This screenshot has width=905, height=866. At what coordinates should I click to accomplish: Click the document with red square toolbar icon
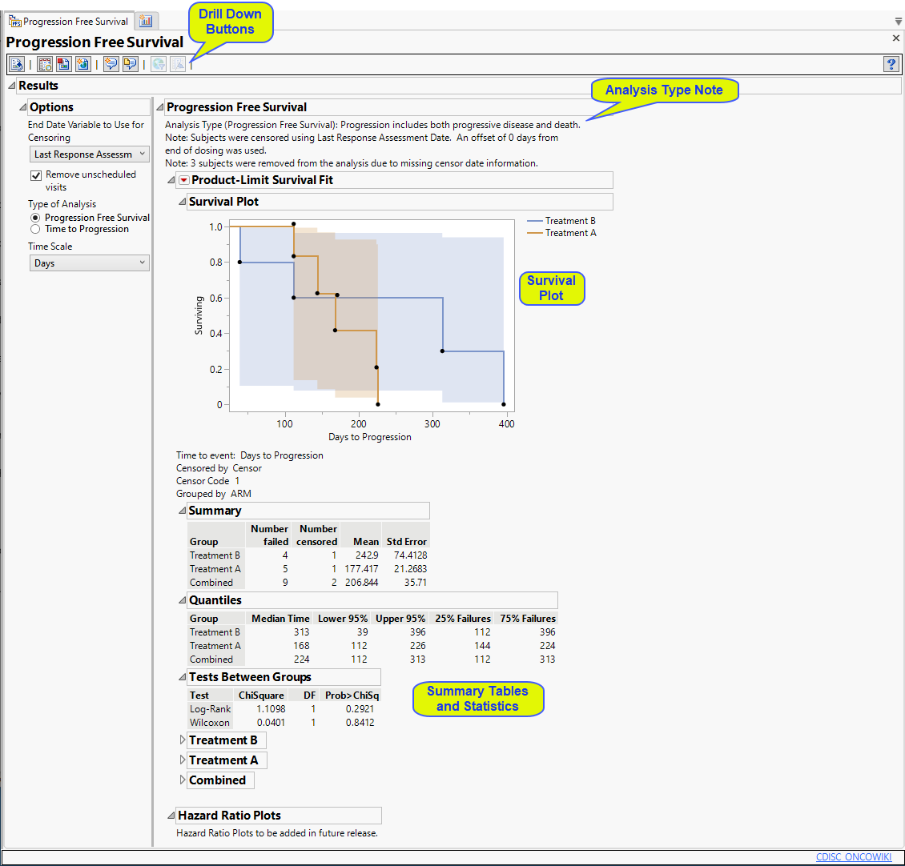click(x=64, y=64)
